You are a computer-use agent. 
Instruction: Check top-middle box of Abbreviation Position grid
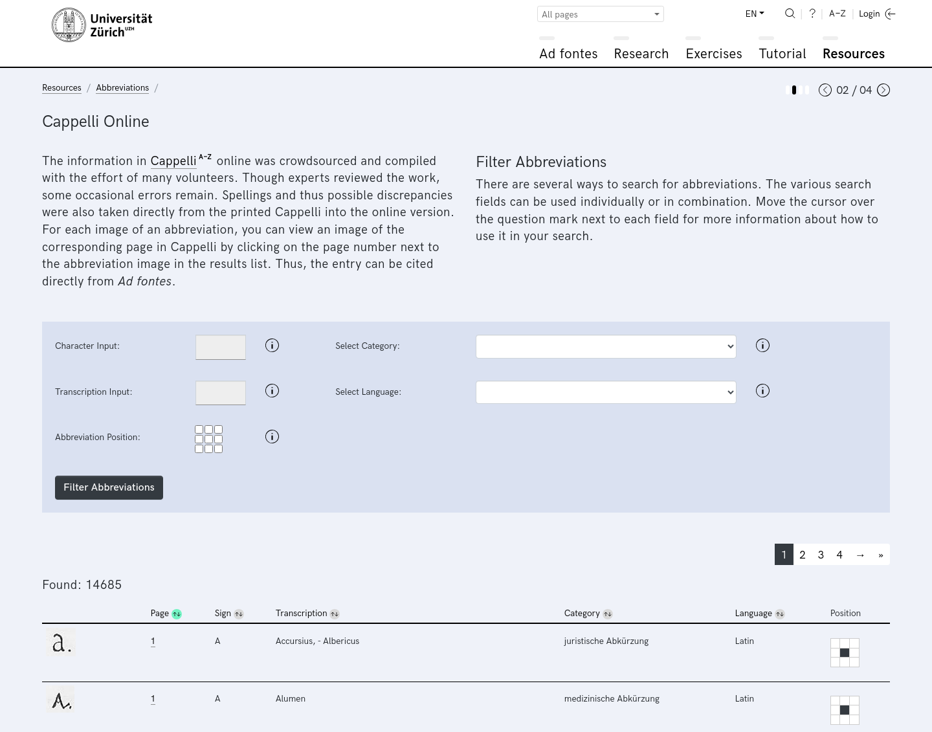209,430
